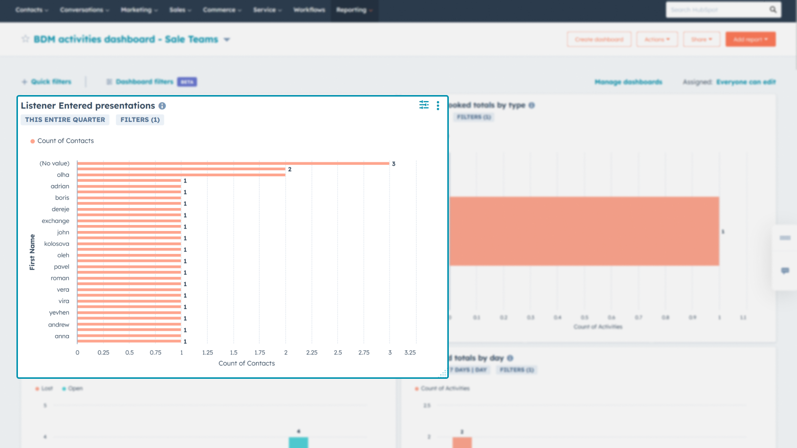Click the FILTERS (1) tag

[140, 120]
